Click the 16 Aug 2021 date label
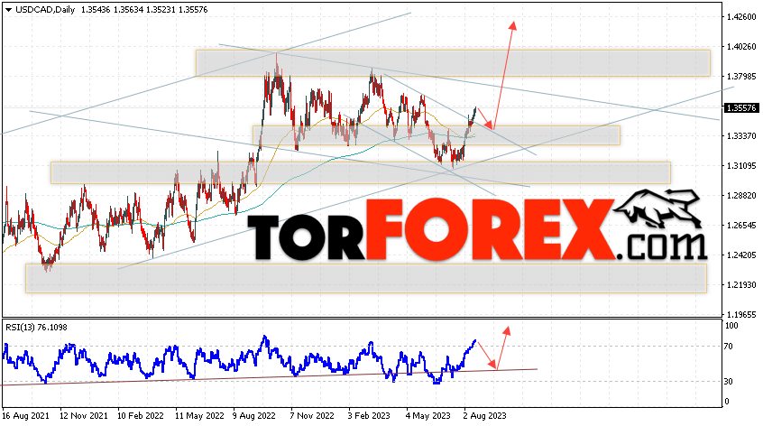The width and height of the screenshot is (763, 426). 26,416
